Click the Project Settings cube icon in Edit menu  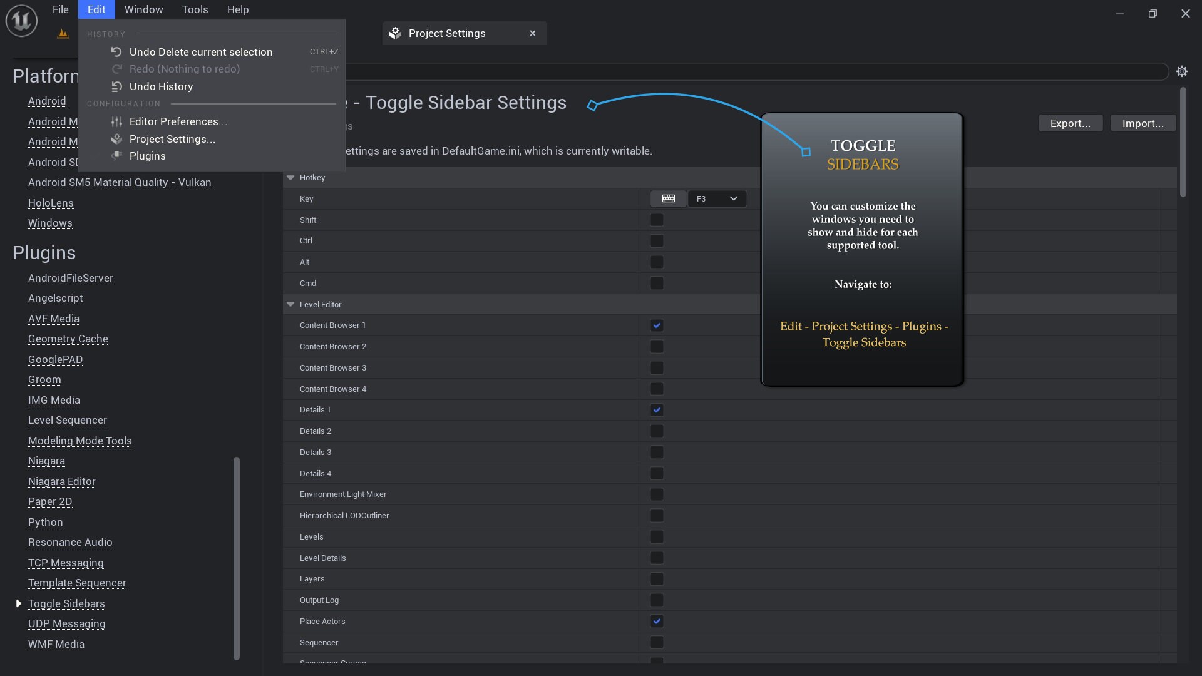pos(116,139)
